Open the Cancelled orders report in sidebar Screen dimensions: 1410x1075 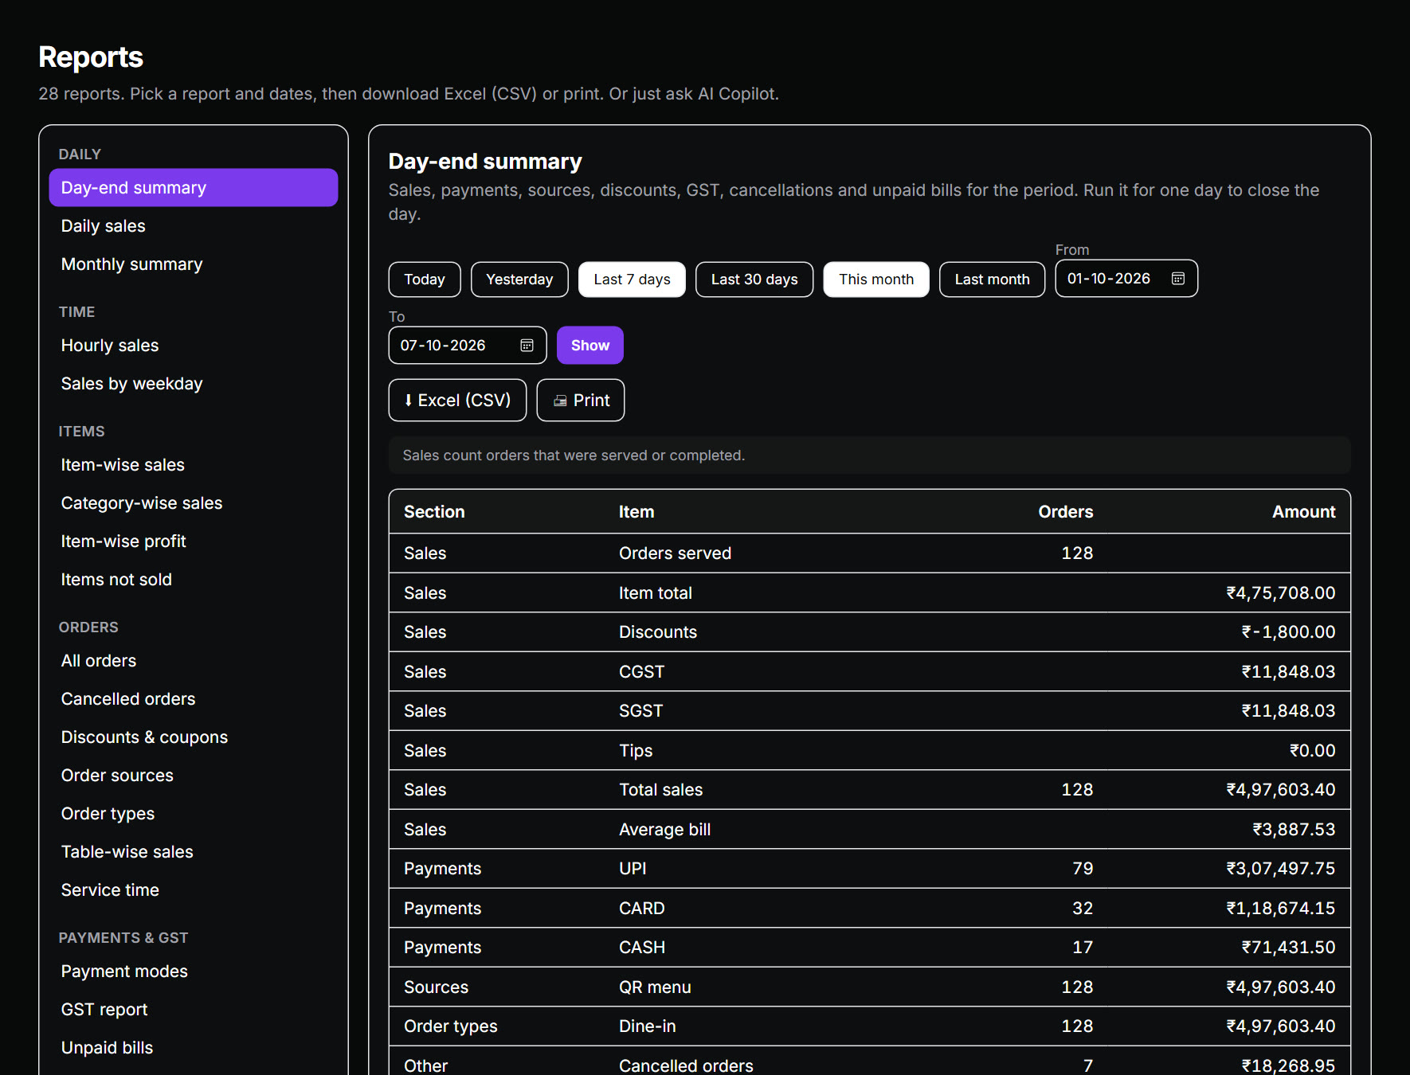tap(194, 699)
